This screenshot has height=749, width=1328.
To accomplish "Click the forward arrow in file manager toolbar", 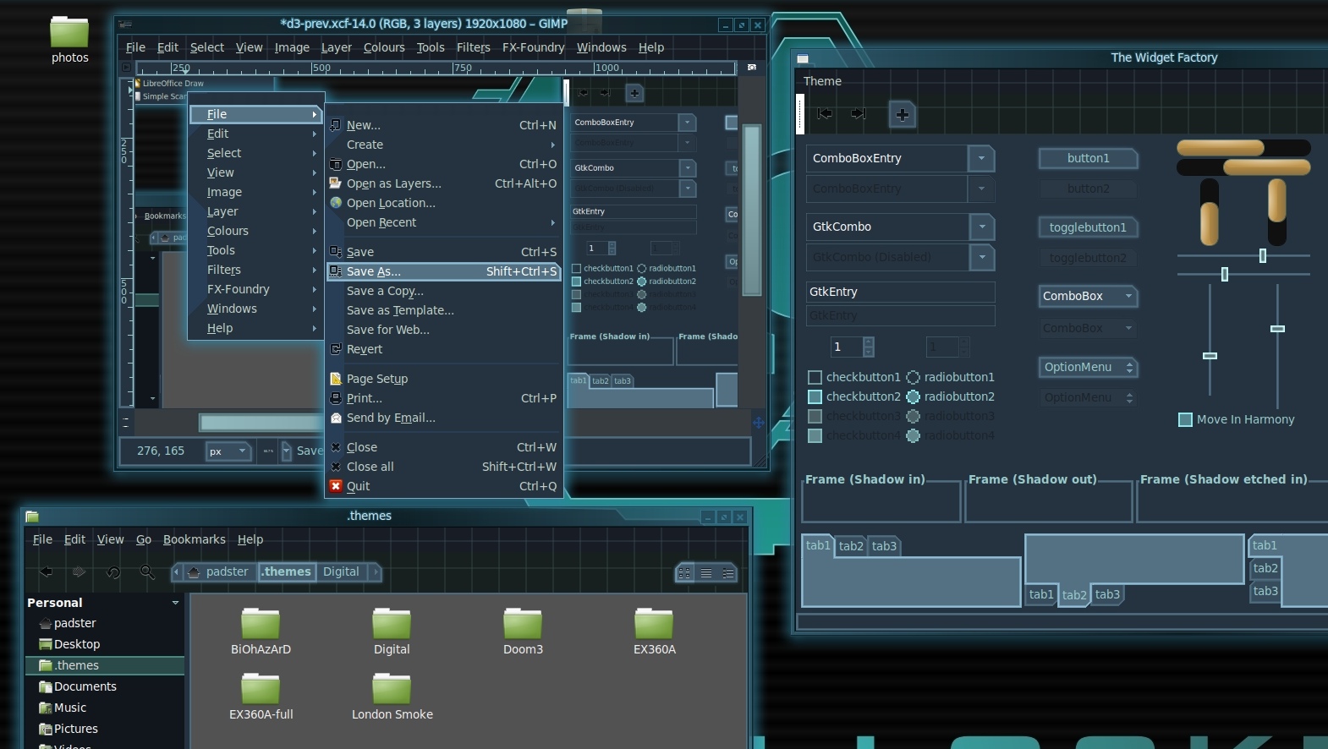I will coord(79,572).
